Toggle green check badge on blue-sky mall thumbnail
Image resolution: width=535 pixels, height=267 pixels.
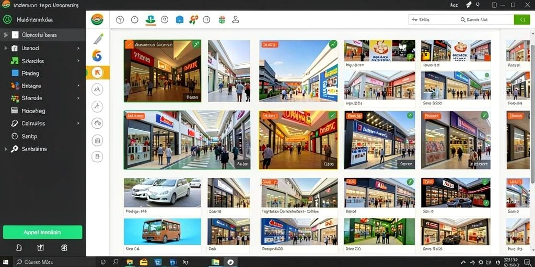pos(333,44)
